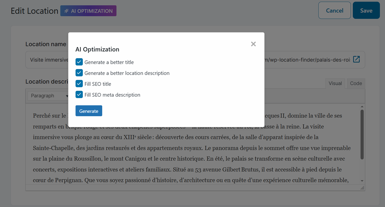Toggle Fill SEO meta description option
Viewport: 385px width, 207px height.
79,95
